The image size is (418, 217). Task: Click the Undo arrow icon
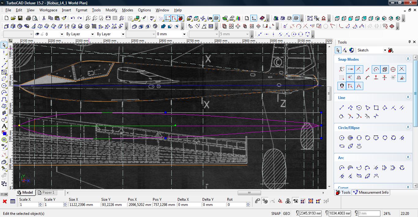coord(73,18)
